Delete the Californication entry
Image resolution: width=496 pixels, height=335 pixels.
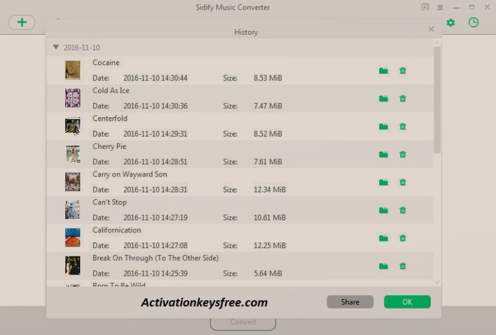[x=403, y=238]
